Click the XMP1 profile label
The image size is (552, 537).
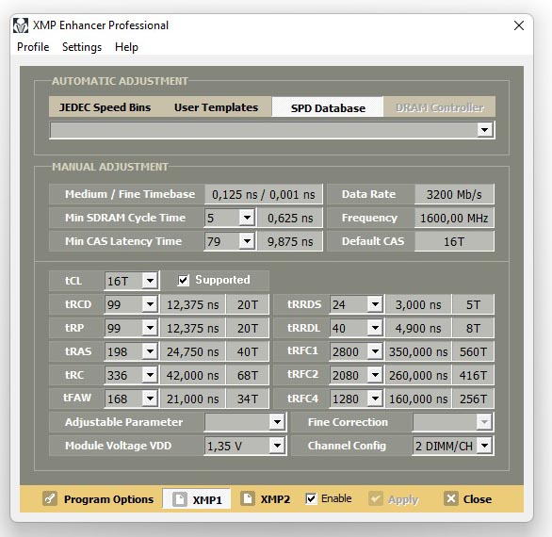pos(207,499)
